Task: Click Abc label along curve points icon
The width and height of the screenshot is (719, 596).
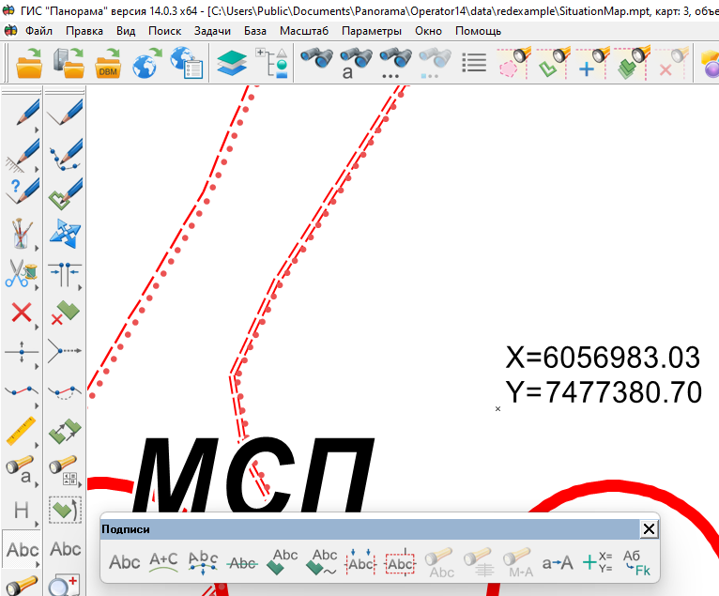Action: [x=203, y=562]
